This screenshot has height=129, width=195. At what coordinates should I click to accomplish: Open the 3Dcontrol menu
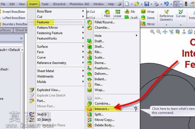point(59,4)
